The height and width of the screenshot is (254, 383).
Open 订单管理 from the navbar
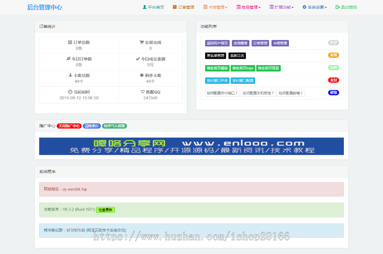click(x=183, y=7)
